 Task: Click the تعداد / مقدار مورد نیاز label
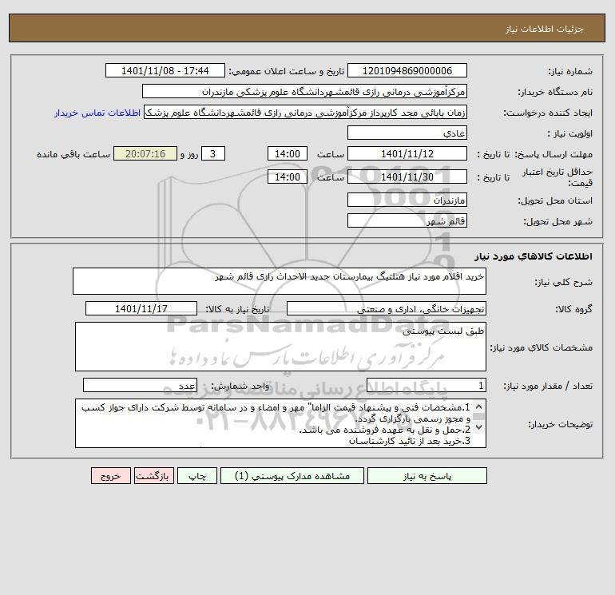click(548, 386)
